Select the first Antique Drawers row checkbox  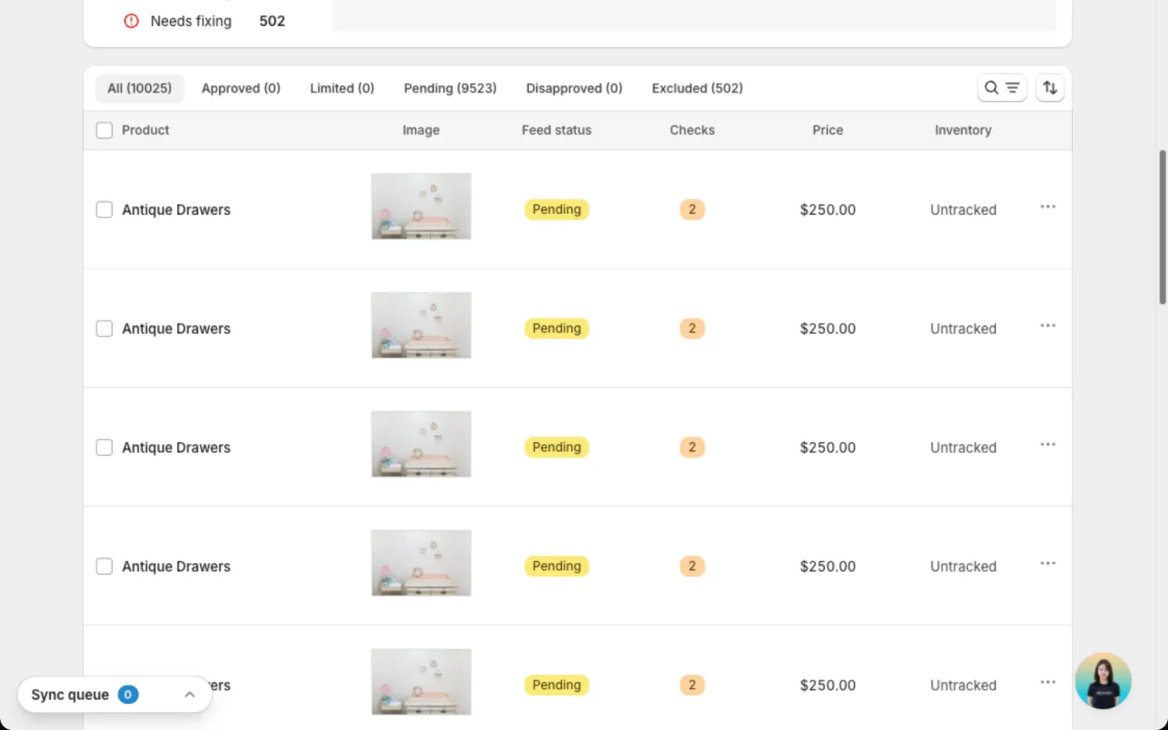tap(104, 209)
